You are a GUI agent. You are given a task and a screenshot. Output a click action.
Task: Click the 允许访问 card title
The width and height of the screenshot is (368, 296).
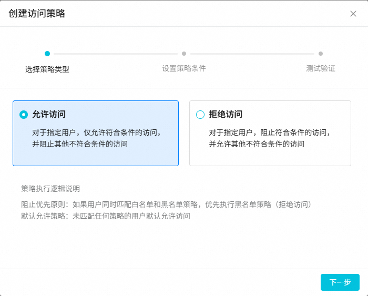pyautogui.click(x=49, y=115)
